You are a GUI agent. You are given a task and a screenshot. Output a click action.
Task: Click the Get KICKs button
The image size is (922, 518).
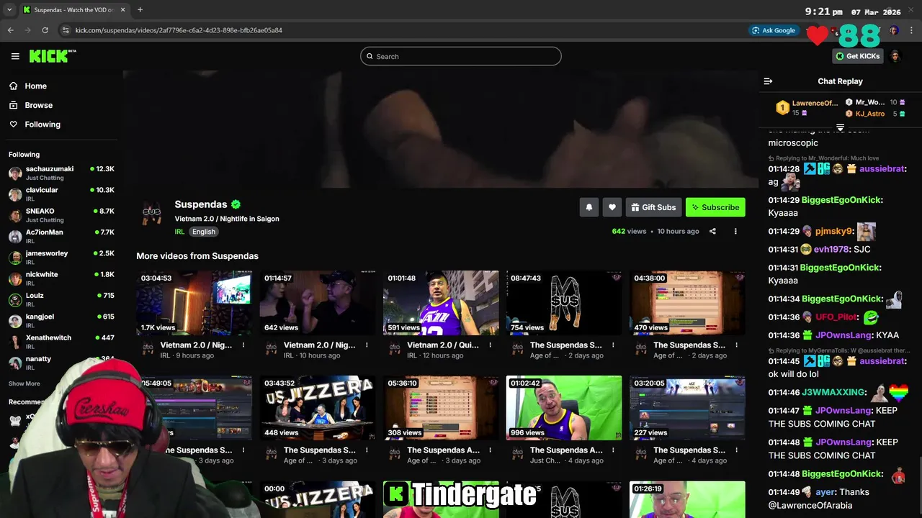click(x=857, y=56)
